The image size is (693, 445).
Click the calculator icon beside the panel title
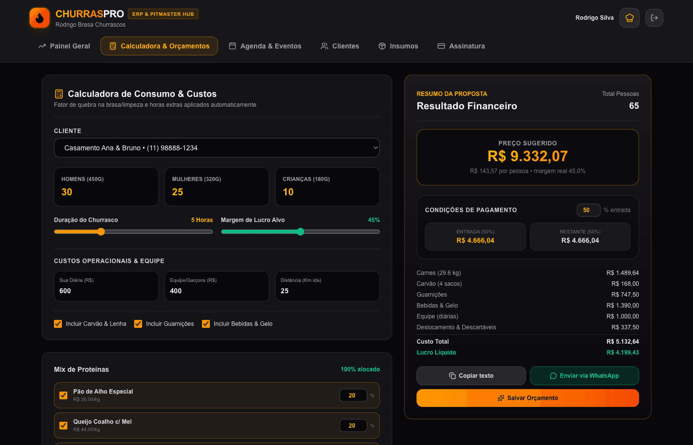tap(59, 94)
